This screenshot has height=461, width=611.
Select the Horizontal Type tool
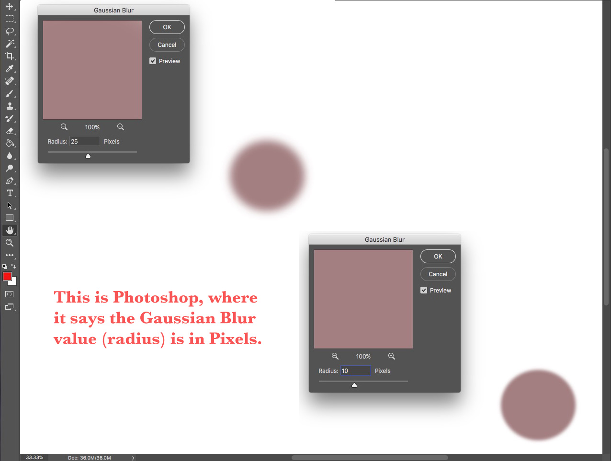tap(10, 193)
